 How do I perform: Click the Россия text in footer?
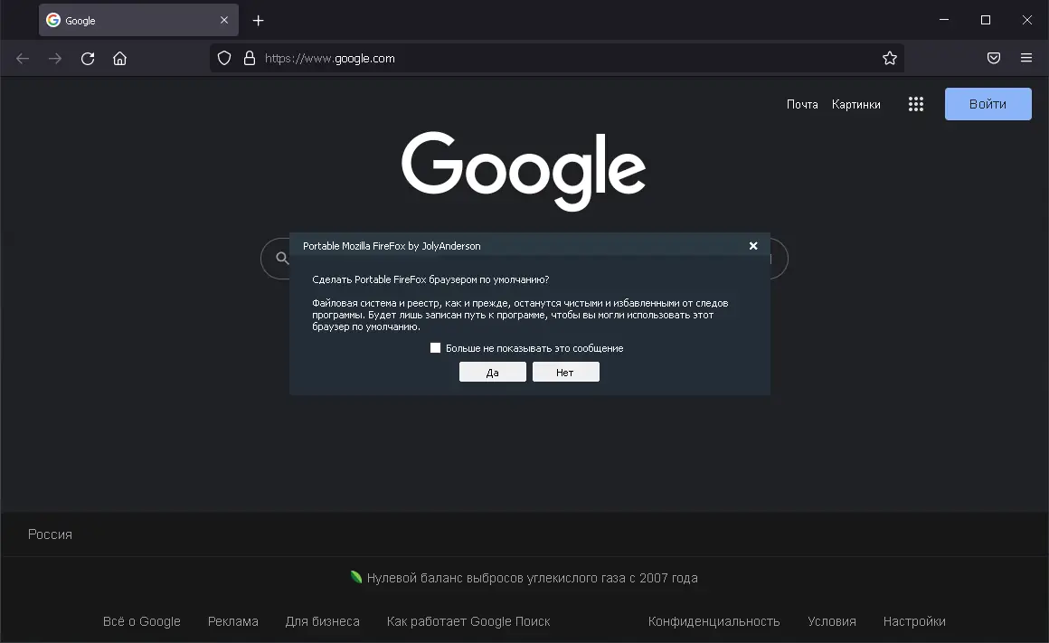(50, 534)
